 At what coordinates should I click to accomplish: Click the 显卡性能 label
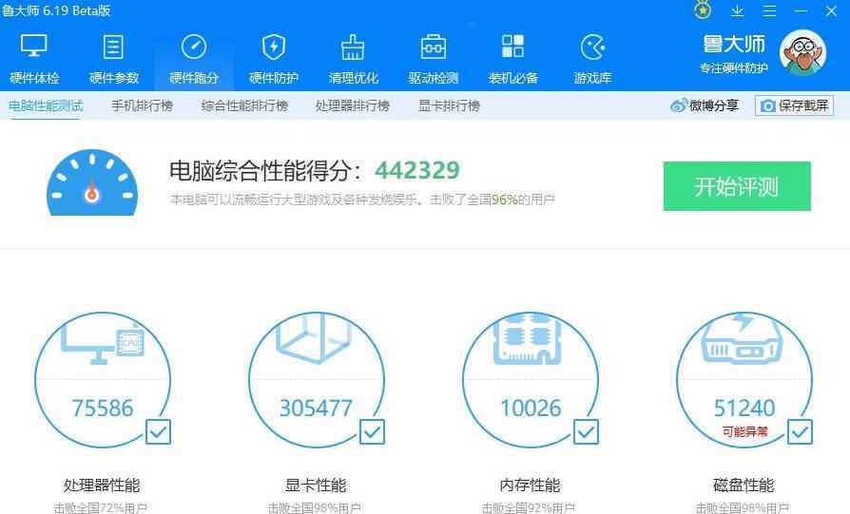[316, 485]
